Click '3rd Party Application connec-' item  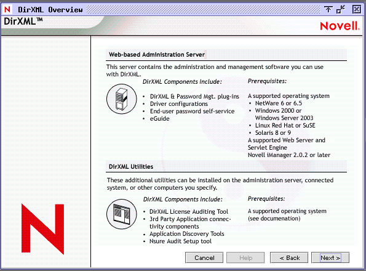point(190,219)
